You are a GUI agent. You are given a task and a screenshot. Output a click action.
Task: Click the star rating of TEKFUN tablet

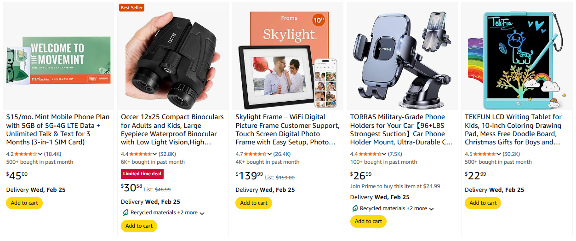484,154
